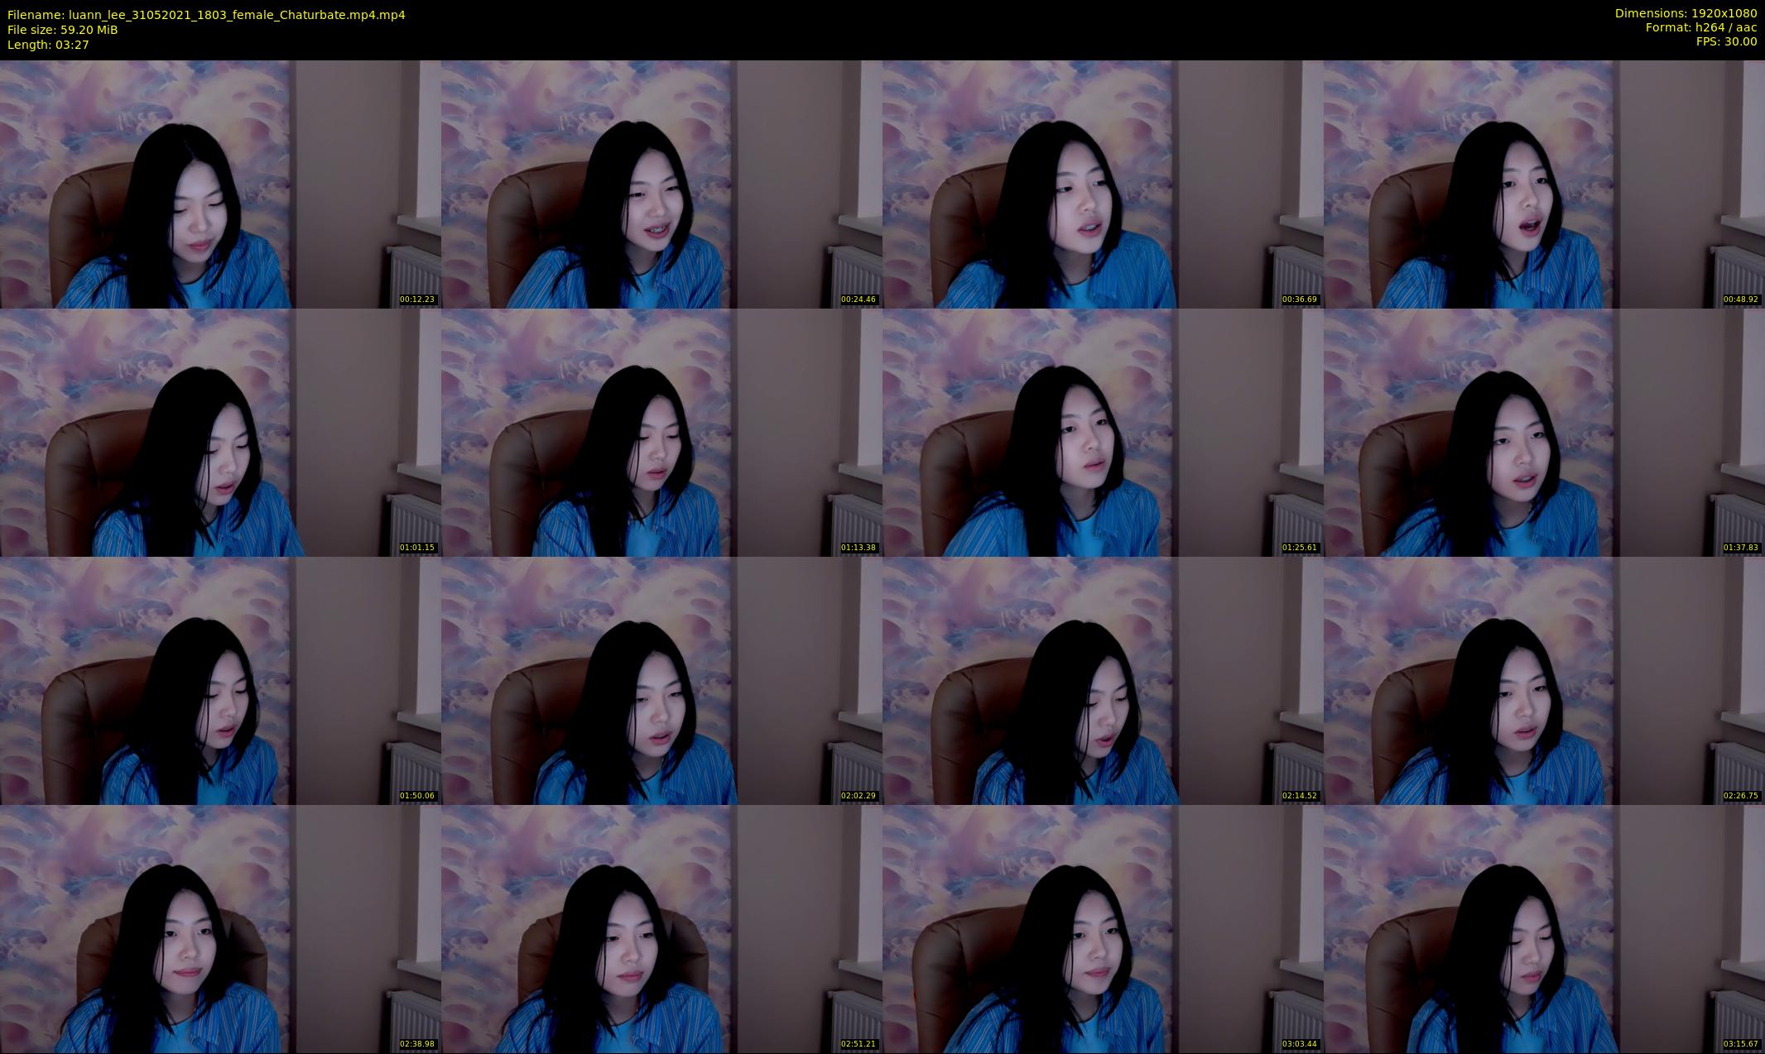
Task: Choose the thumbnail stamped 01:13.38
Action: (x=661, y=432)
